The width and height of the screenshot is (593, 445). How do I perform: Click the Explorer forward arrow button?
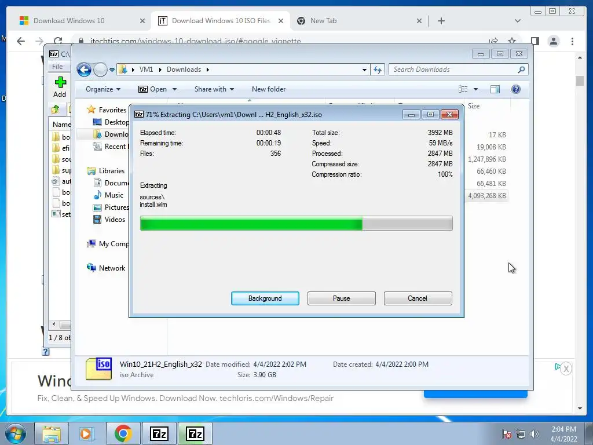[x=100, y=70]
